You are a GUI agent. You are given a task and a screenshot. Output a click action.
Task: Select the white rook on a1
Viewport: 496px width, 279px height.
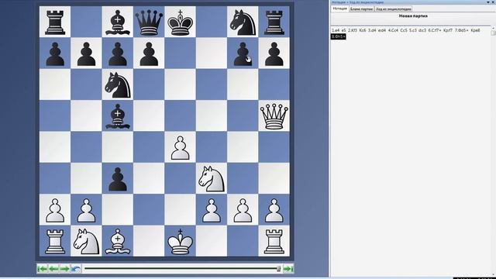55,241
